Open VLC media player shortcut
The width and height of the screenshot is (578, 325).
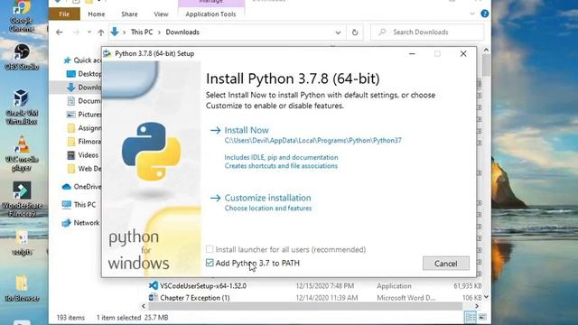22,153
